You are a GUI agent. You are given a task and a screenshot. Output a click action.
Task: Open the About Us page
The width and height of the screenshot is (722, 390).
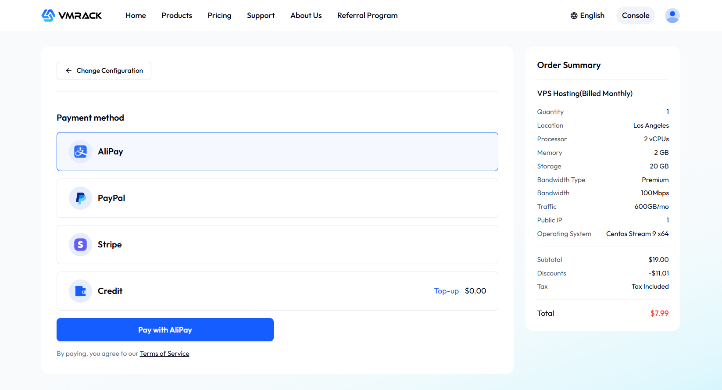306,15
